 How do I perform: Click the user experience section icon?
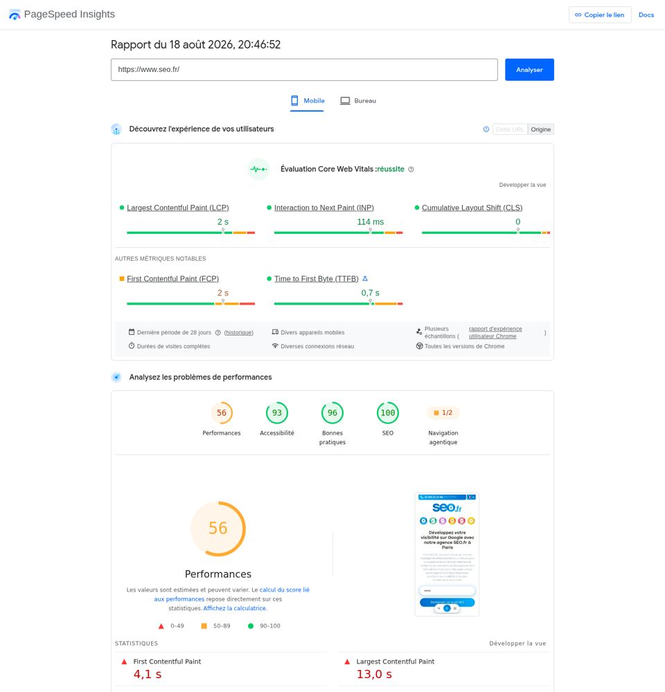point(116,129)
